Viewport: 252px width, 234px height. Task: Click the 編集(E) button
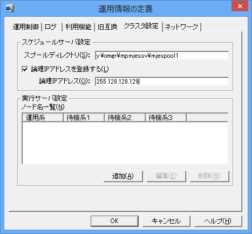[x=166, y=176]
